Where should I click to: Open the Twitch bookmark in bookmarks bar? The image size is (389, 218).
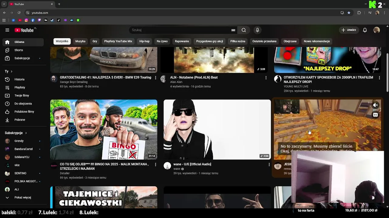pyautogui.click(x=39, y=20)
